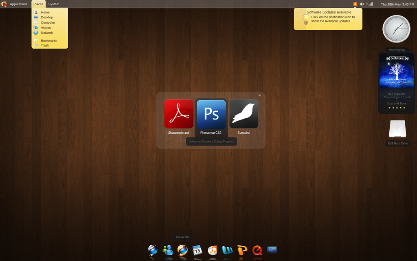The image size is (417, 261).
Task: Click the orange software update notification icon
Action: [355, 4]
